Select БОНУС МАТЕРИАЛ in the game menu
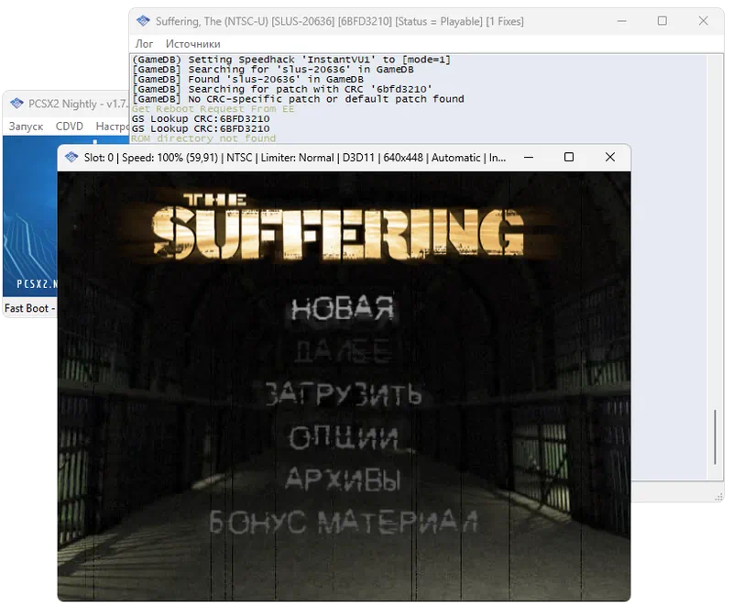This screenshot has width=733, height=607. pos(344,522)
